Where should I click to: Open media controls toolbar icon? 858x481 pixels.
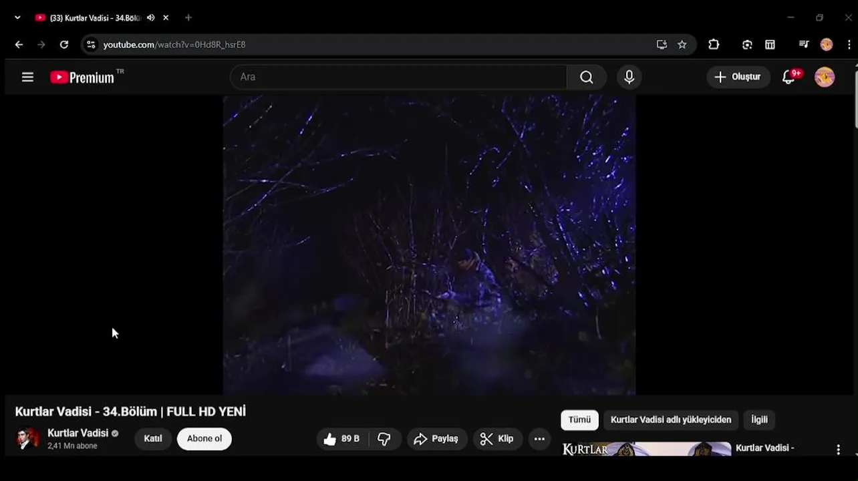(x=804, y=45)
